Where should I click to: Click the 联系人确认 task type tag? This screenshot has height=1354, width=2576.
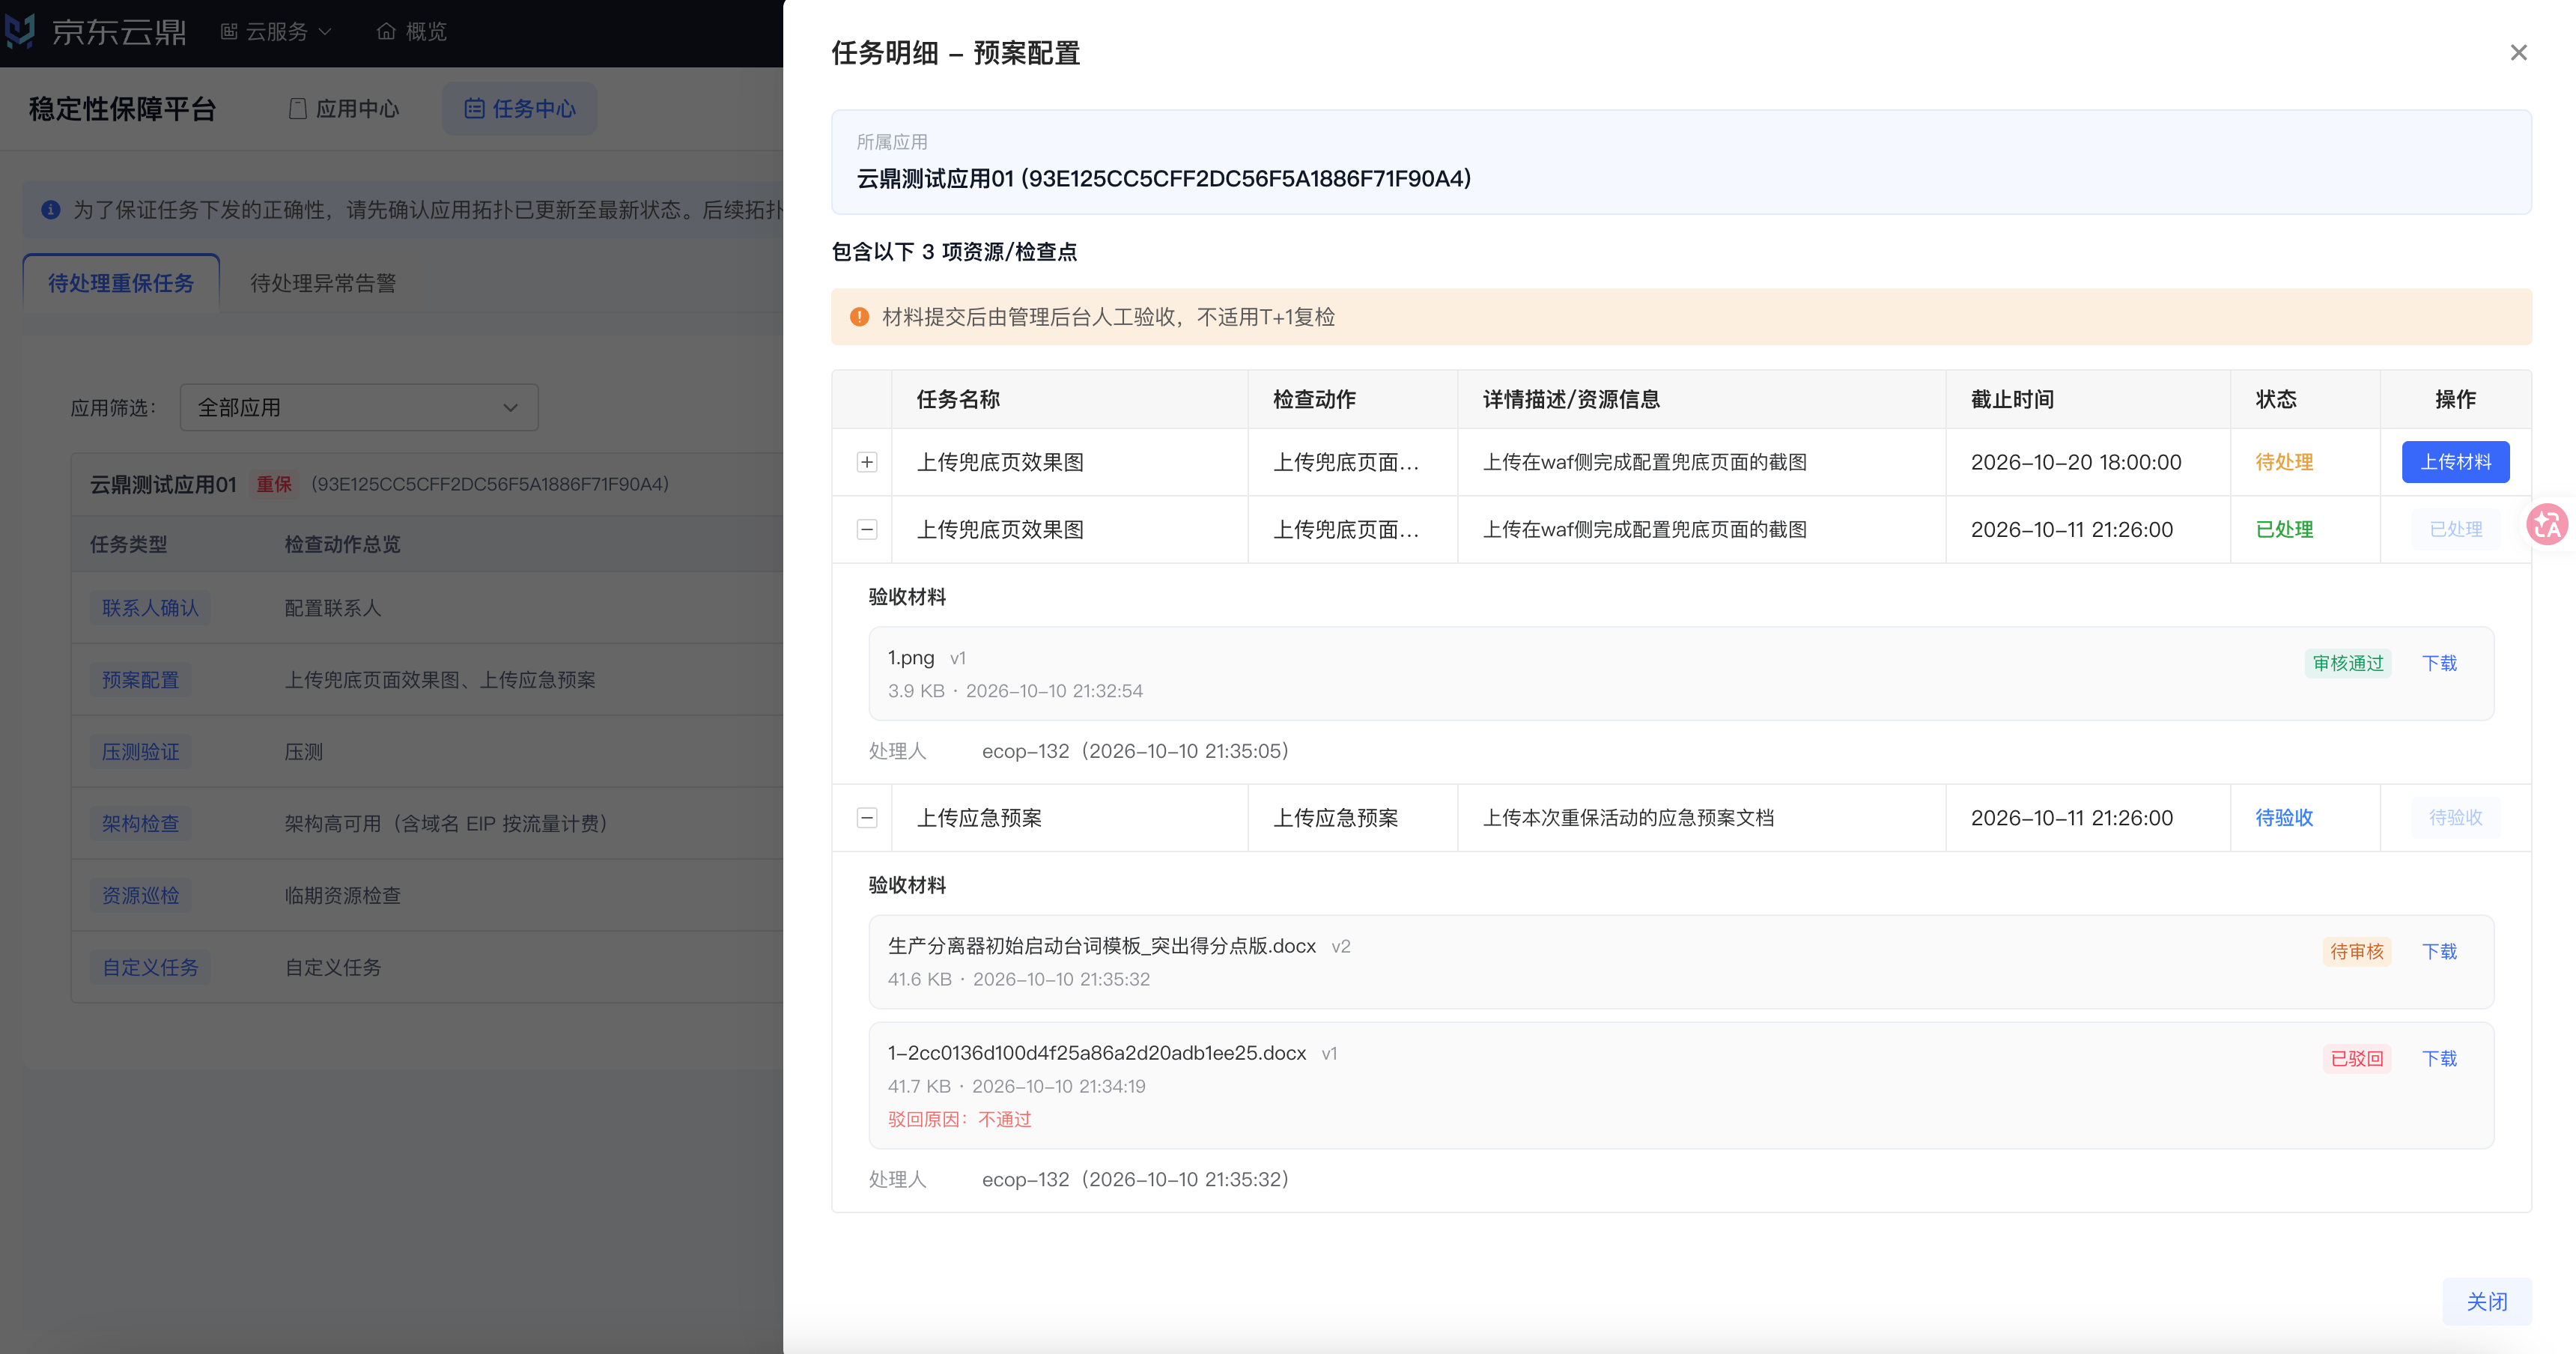(150, 608)
